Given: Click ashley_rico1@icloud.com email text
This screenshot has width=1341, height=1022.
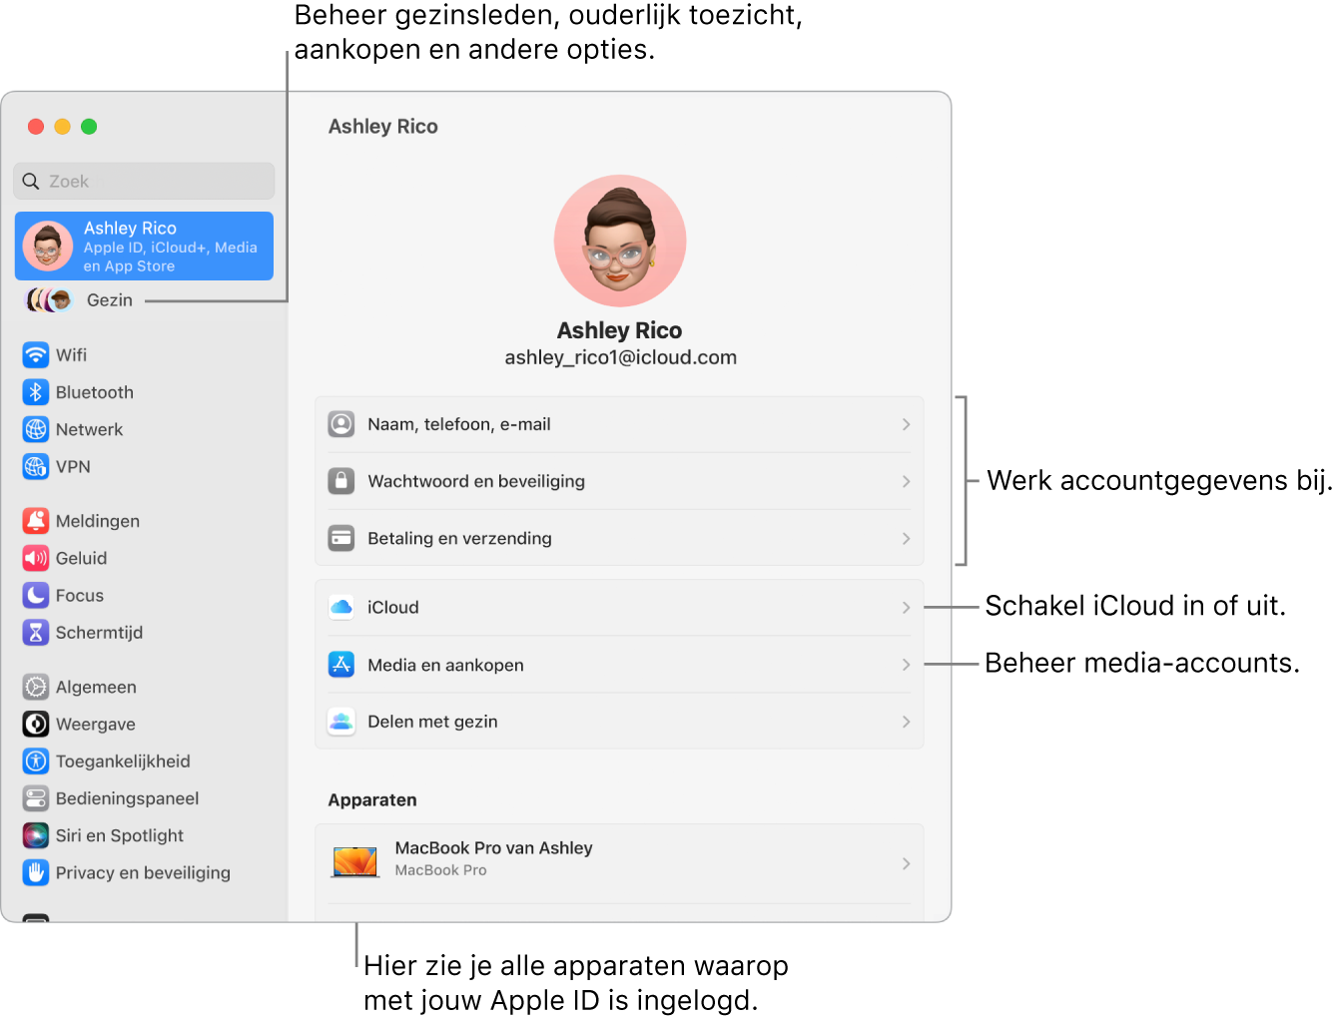Looking at the screenshot, I should (620, 357).
